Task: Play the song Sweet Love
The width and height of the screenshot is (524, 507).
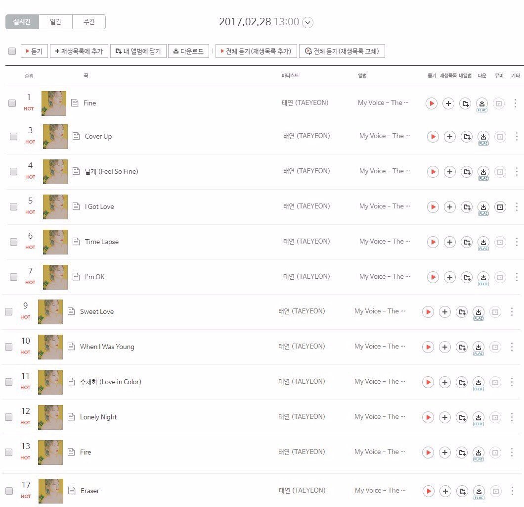Action: pos(428,312)
